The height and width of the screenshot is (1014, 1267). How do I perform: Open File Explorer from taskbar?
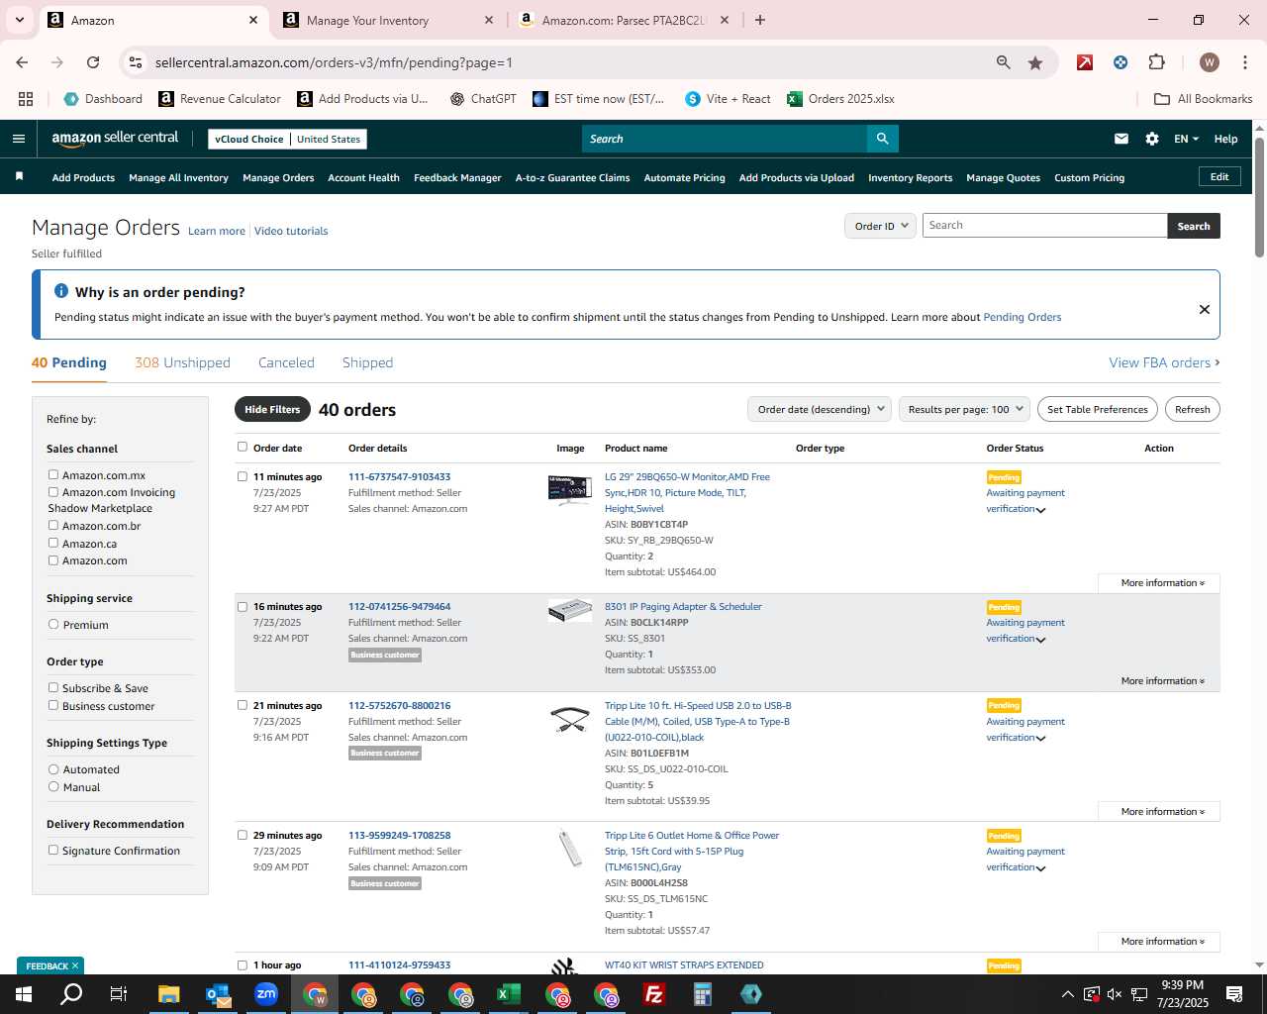pyautogui.click(x=169, y=994)
